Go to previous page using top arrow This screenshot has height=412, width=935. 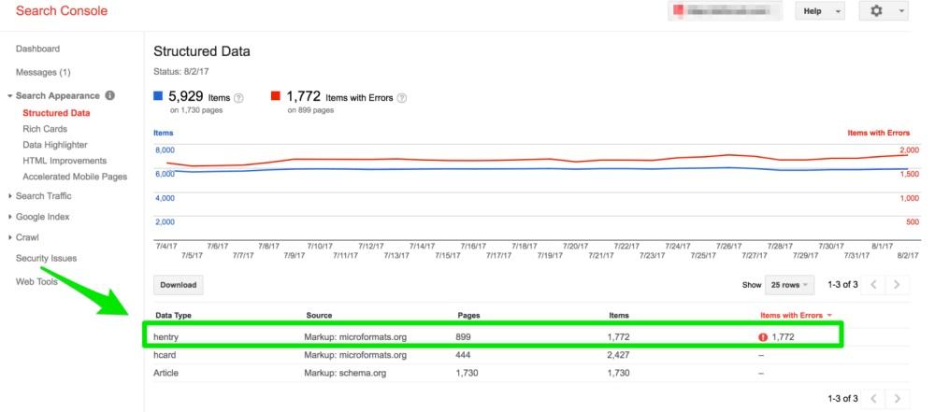pyautogui.click(x=874, y=284)
